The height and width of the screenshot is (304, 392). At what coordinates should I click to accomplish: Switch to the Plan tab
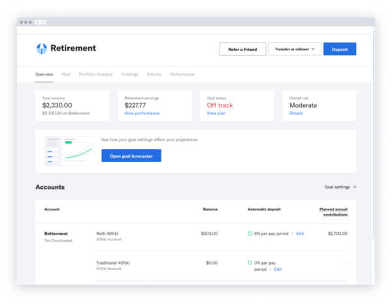(66, 75)
